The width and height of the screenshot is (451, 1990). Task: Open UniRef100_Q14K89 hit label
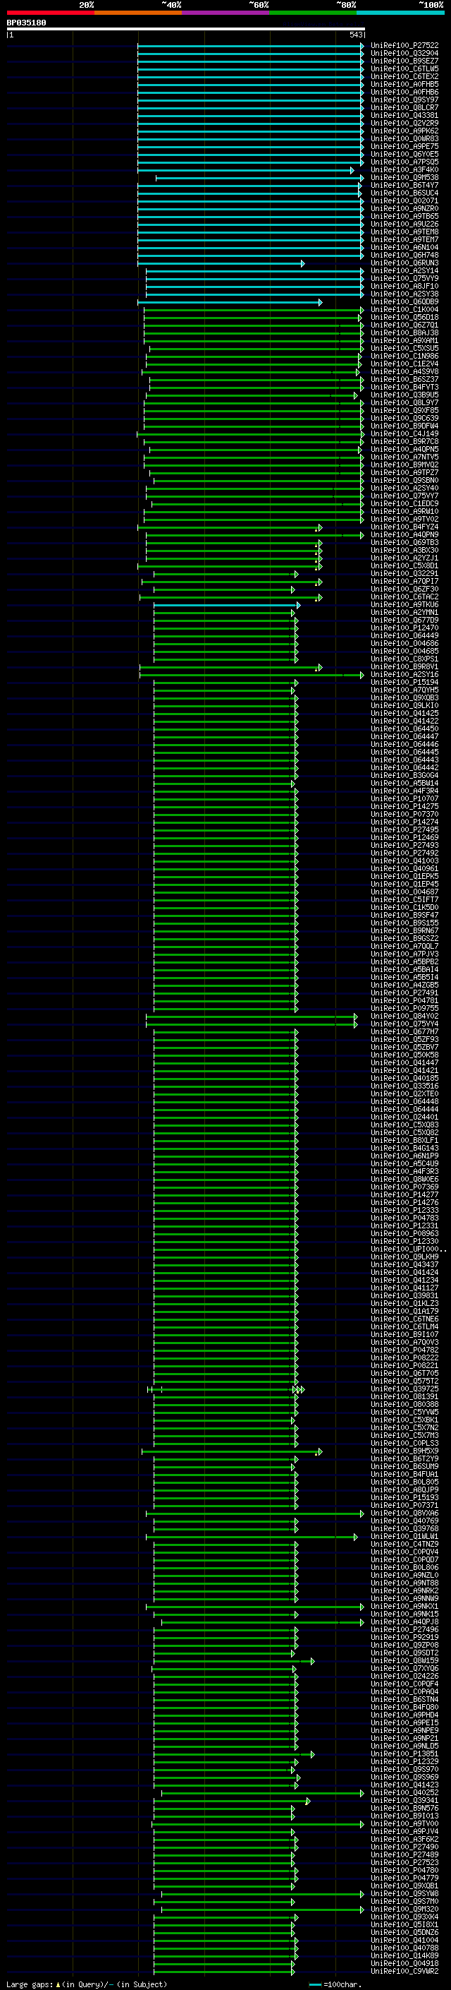point(404,1957)
